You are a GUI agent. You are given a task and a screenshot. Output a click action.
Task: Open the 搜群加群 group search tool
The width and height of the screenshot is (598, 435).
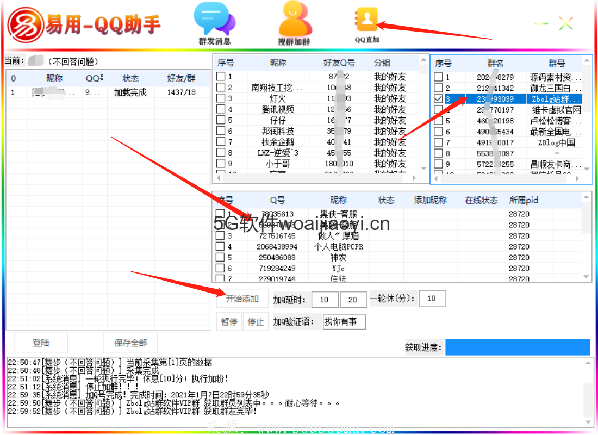pos(294,23)
